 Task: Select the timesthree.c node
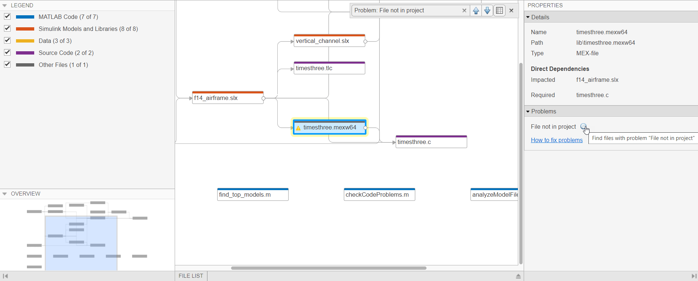click(x=431, y=142)
